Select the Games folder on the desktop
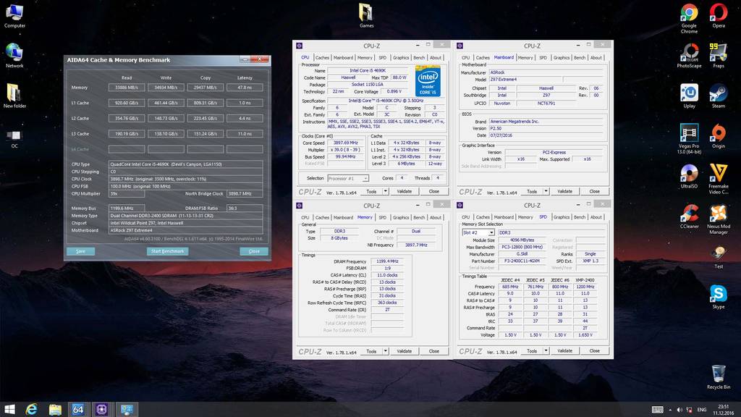 366,15
